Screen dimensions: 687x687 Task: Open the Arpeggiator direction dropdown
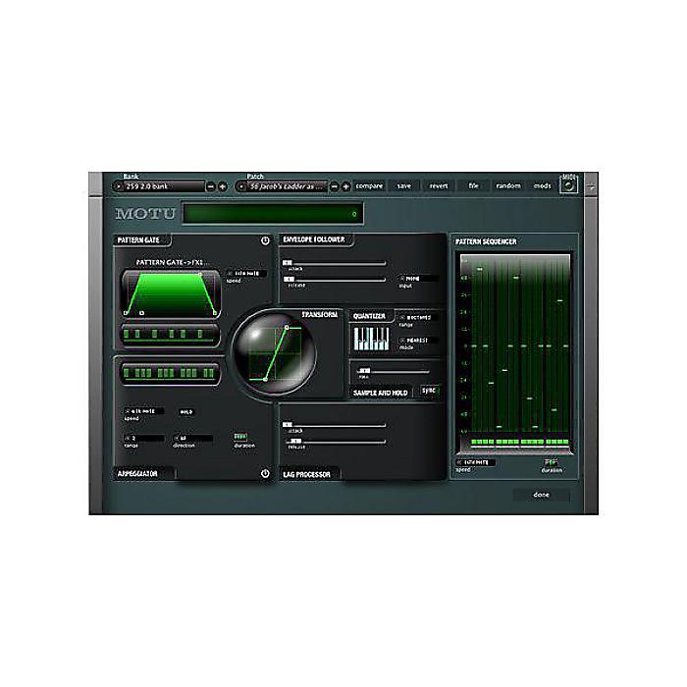192,438
